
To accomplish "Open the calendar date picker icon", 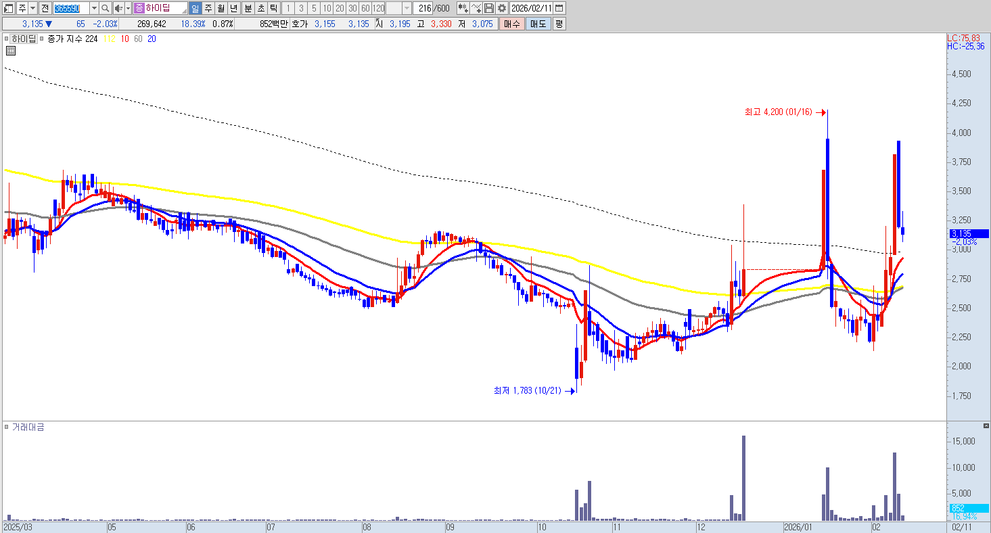I will click(559, 8).
